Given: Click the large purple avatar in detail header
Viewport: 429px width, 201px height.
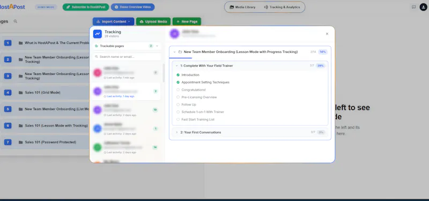Looking at the screenshot, I should click(x=174, y=34).
